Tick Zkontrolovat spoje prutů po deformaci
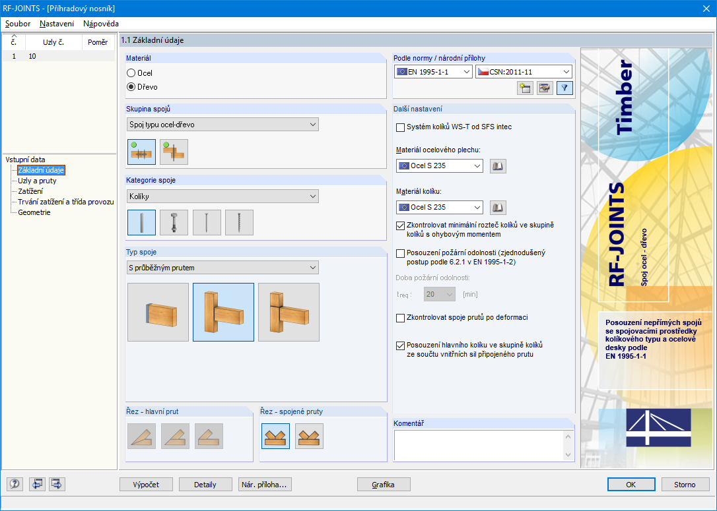This screenshot has height=511, width=717. [400, 318]
